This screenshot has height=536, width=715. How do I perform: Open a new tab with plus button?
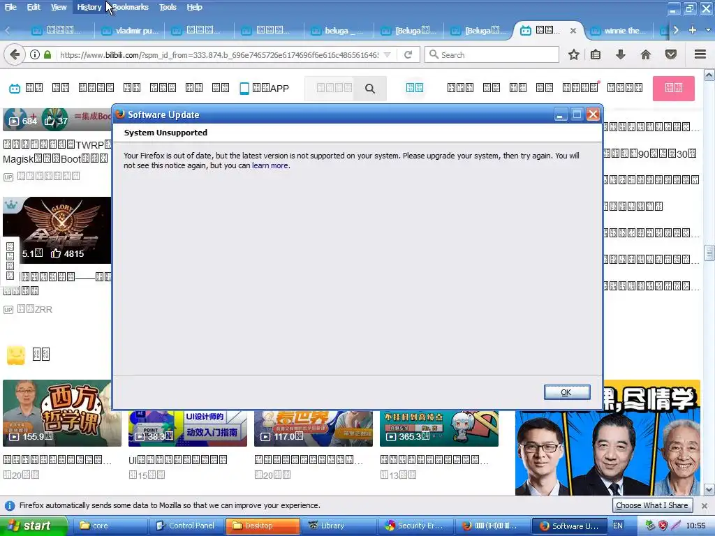coord(692,30)
